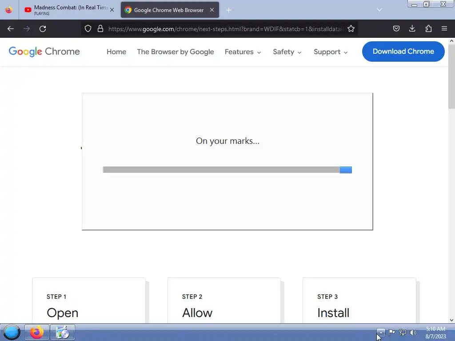Open Action Center flag icon

[392, 332]
